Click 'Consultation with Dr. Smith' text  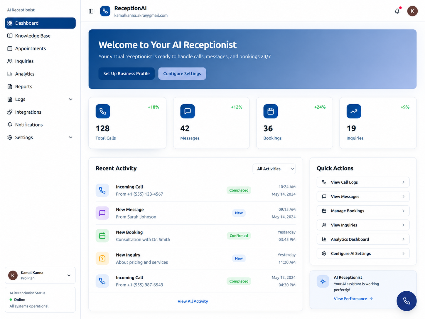point(143,239)
